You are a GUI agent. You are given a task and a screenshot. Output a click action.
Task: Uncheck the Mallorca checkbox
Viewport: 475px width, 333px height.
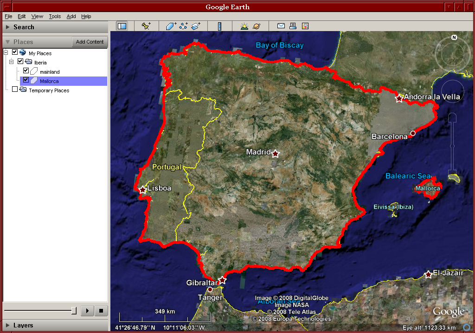(x=26, y=80)
